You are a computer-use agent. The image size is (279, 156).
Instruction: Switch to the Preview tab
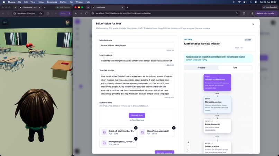point(201,67)
